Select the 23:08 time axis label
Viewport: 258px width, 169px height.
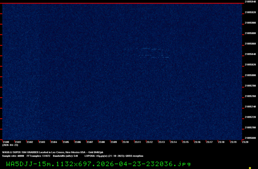point(102,142)
